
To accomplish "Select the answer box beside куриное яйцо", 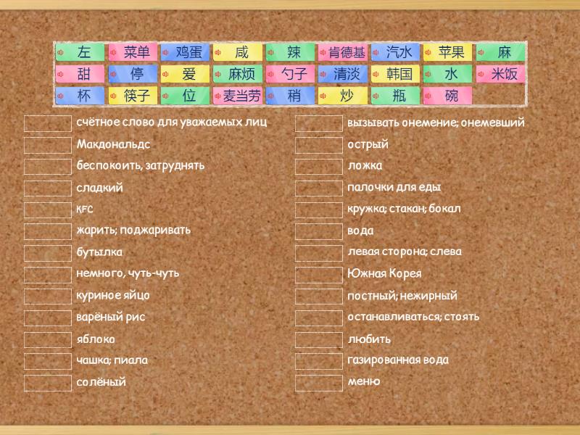I will pyautogui.click(x=48, y=297).
